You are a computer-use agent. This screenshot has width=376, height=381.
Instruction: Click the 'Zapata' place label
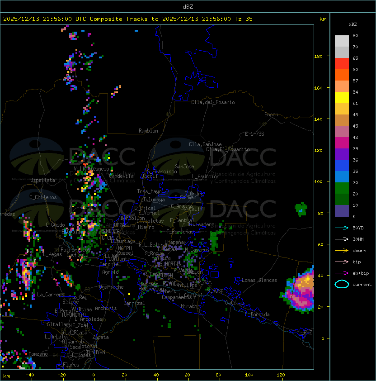(x=100, y=337)
